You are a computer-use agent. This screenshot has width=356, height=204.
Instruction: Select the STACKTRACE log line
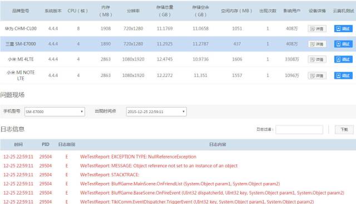pyautogui.click(x=110, y=175)
